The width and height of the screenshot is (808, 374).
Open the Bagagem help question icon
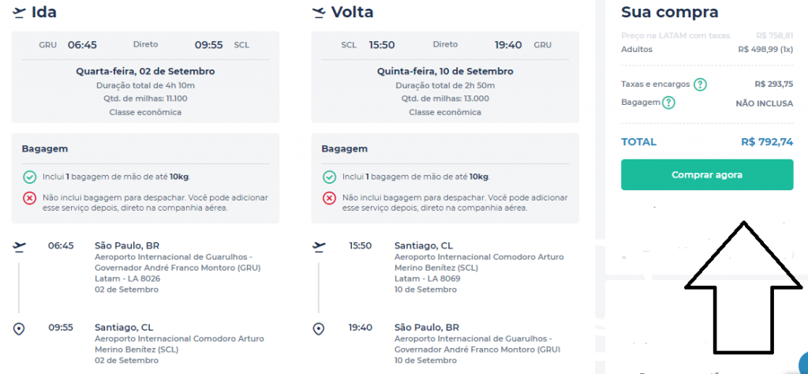tap(668, 103)
